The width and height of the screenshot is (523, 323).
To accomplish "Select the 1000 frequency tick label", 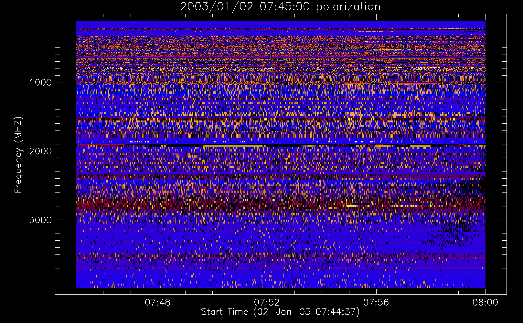I will pos(40,82).
